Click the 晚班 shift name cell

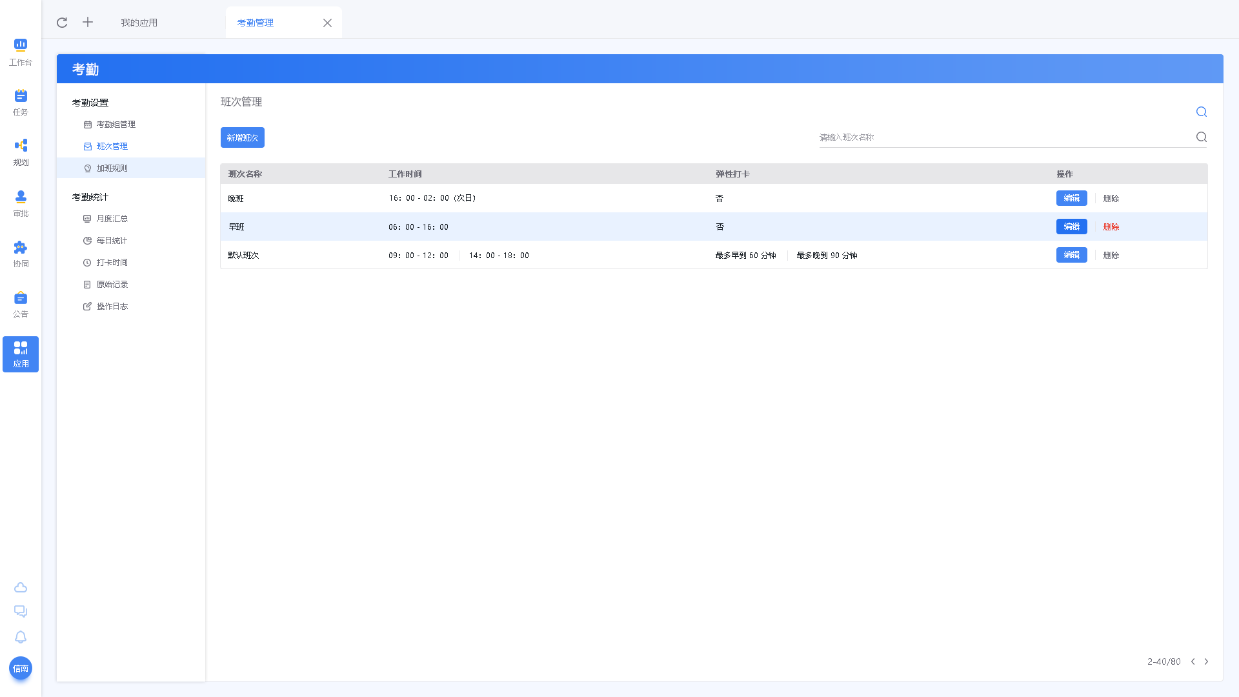(236, 198)
